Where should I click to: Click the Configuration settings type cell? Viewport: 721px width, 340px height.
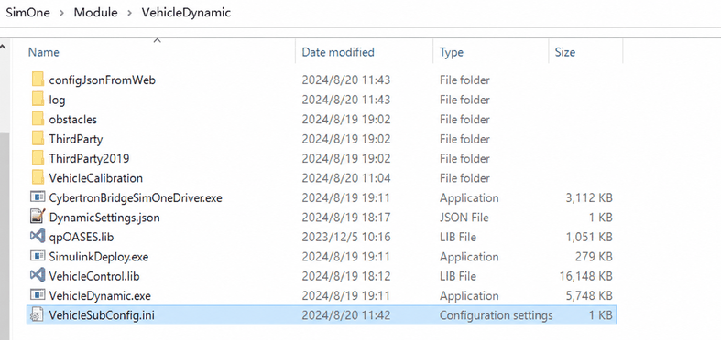[497, 315]
